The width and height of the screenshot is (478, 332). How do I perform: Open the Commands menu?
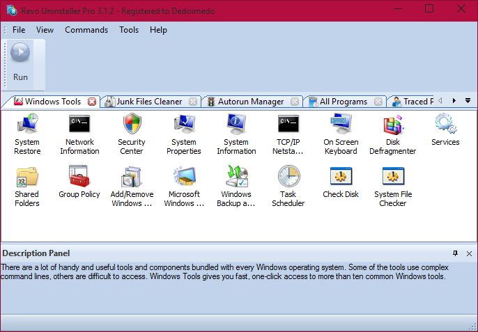click(86, 30)
